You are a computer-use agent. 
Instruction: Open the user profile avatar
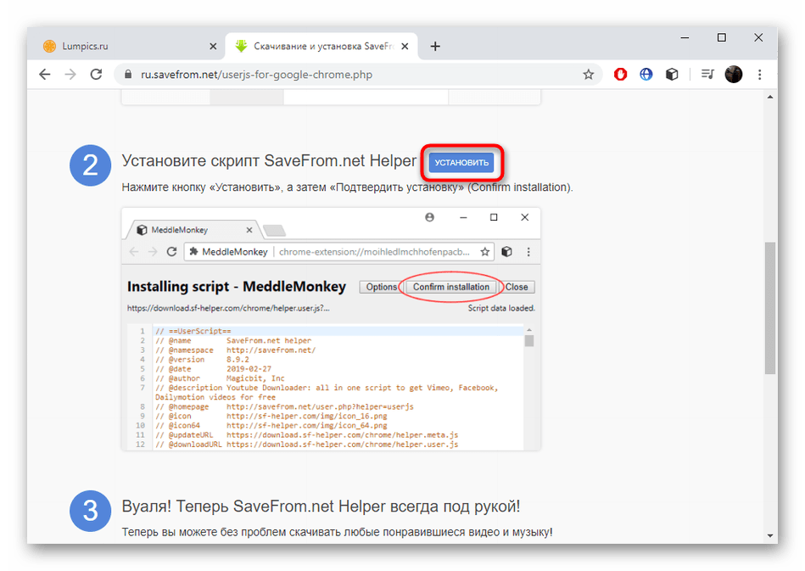coord(733,75)
